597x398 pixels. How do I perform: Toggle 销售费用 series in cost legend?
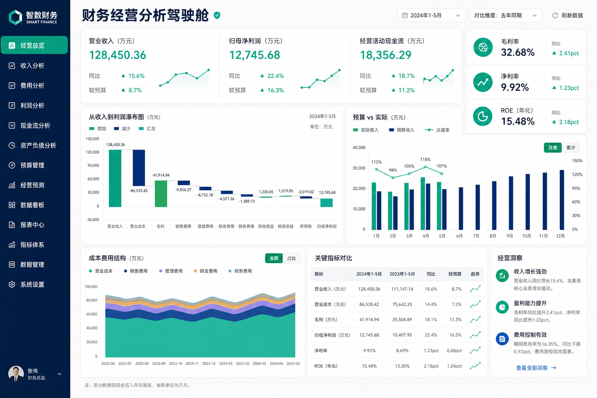click(136, 271)
